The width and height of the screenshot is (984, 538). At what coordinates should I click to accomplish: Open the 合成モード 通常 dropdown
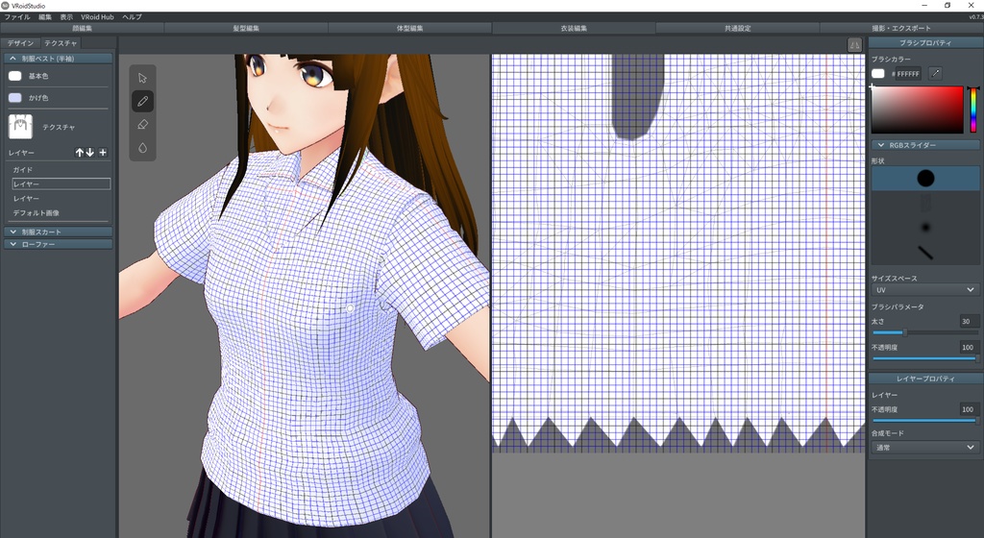(x=925, y=447)
